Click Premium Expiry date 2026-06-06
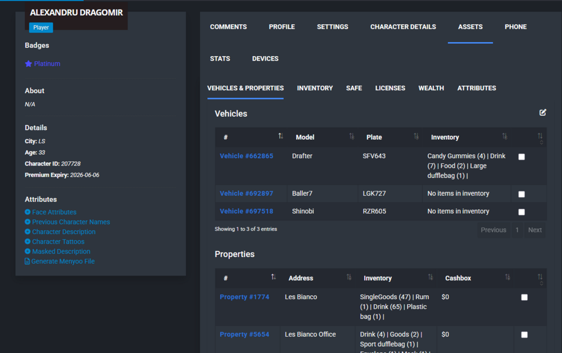562x353 pixels. click(x=85, y=175)
